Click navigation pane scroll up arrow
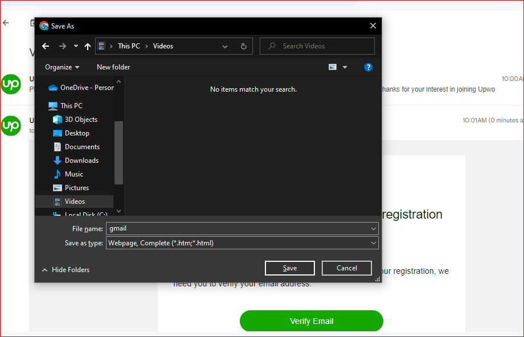This screenshot has width=524, height=337. [x=118, y=81]
